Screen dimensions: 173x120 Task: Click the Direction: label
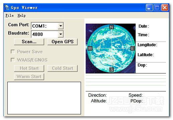coord(97,95)
